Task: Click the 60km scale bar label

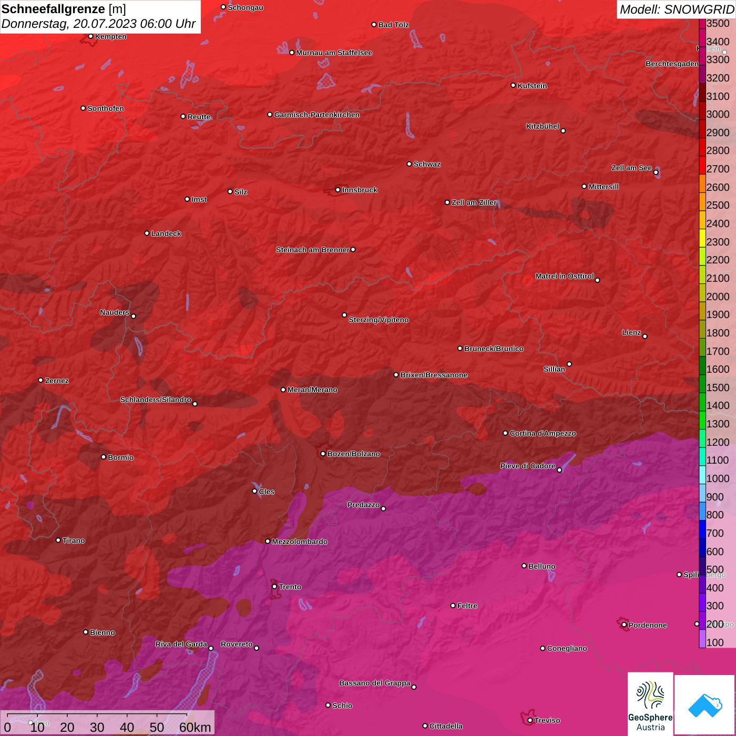Action: click(195, 728)
